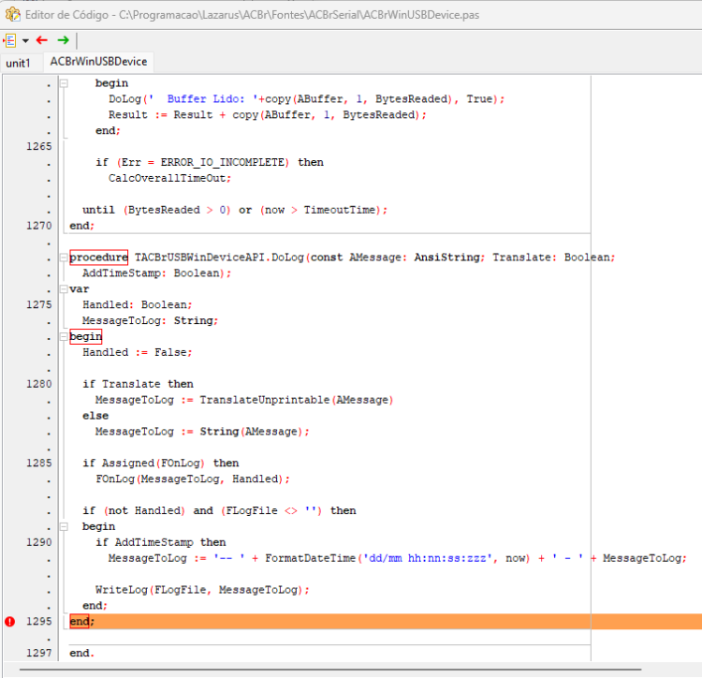Click 'MessageToLog: String;' declaration
The image size is (702, 678).
tap(150, 320)
